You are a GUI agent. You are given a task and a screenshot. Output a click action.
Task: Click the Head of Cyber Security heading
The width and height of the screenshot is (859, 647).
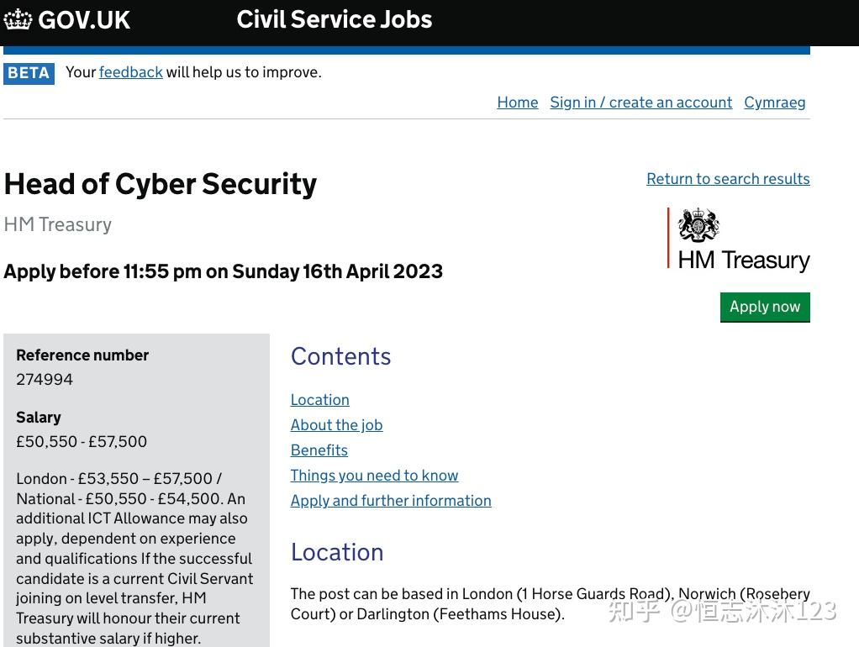[x=160, y=184]
